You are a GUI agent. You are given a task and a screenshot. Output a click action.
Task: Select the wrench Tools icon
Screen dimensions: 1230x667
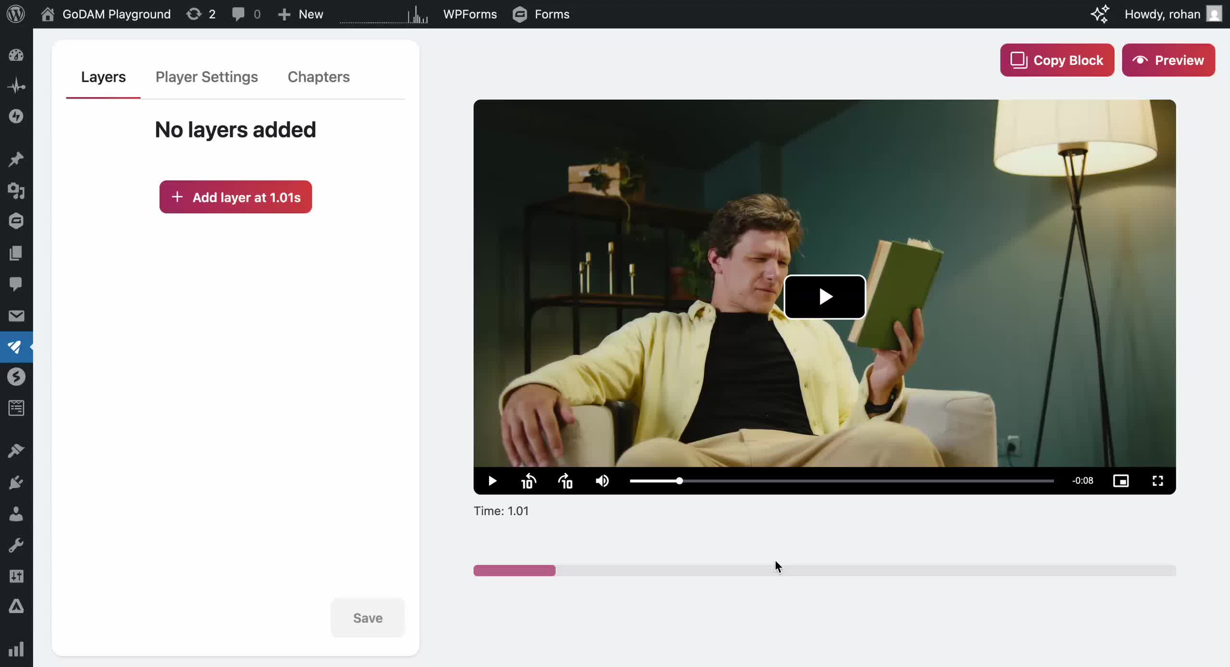click(16, 544)
